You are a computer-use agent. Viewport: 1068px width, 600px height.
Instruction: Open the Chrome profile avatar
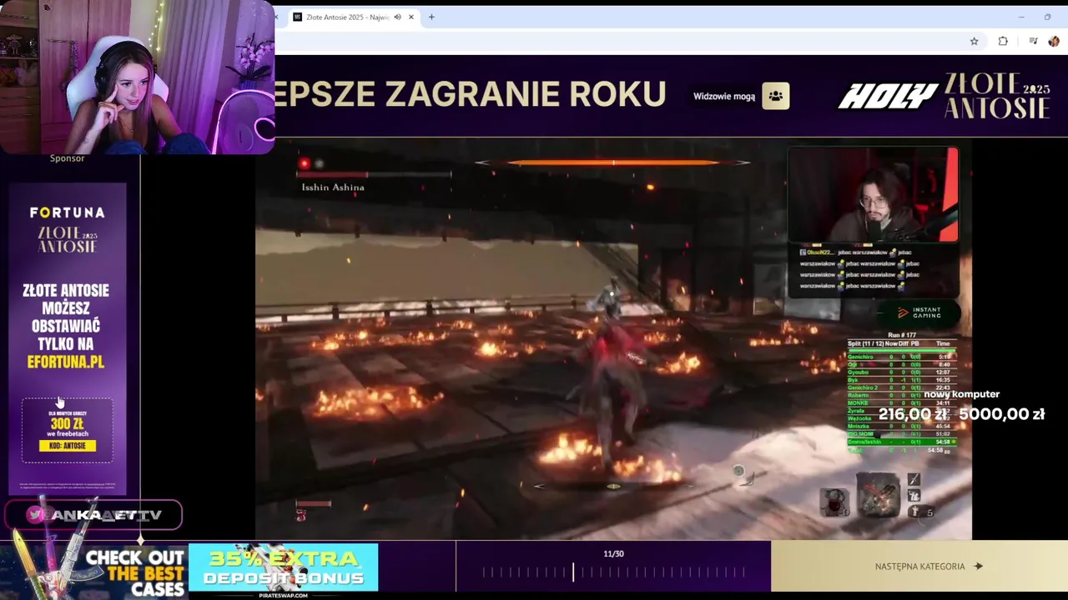point(1054,41)
